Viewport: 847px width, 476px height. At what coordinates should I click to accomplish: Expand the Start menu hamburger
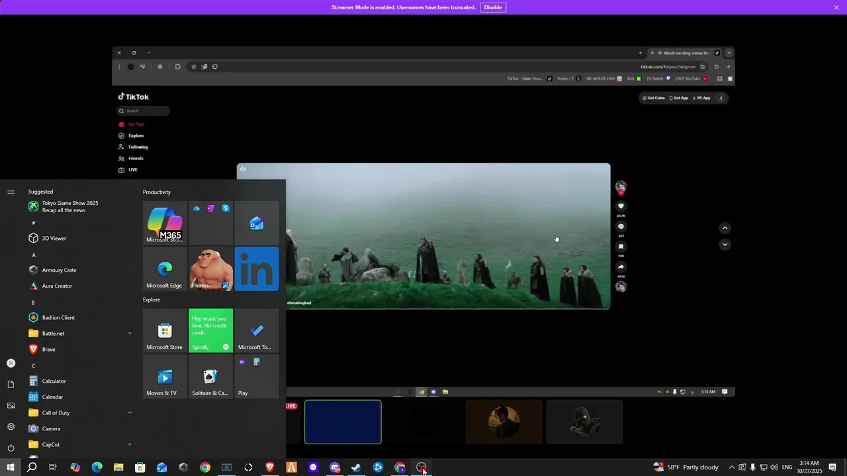(x=11, y=192)
